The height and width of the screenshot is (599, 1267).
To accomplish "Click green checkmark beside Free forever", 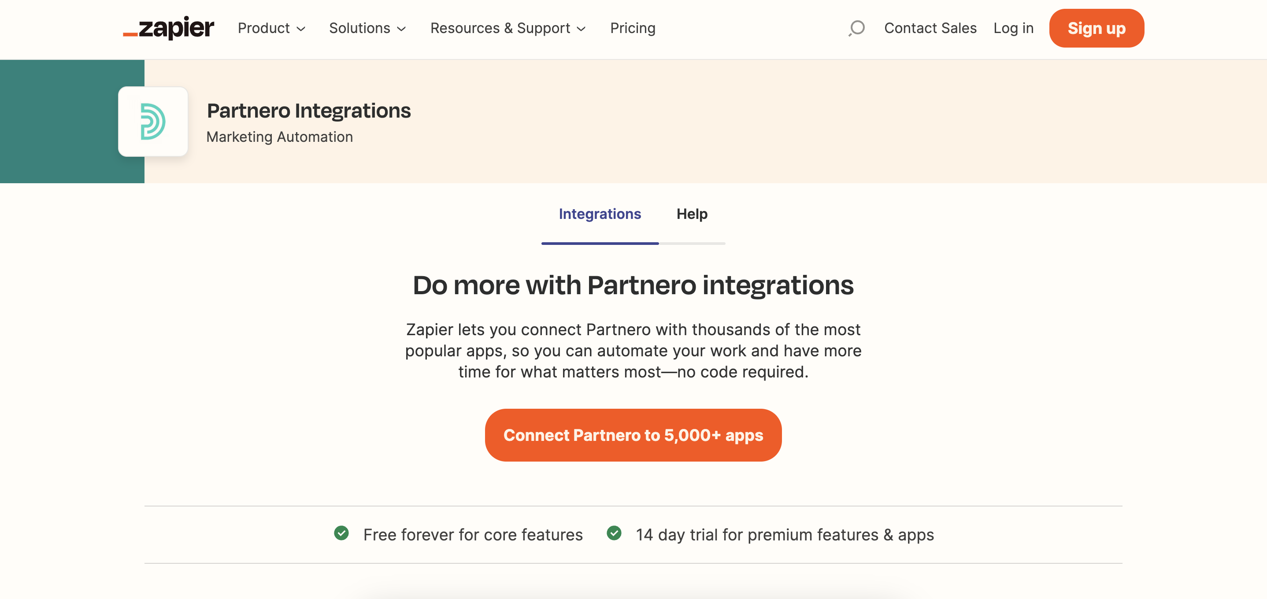I will [341, 533].
